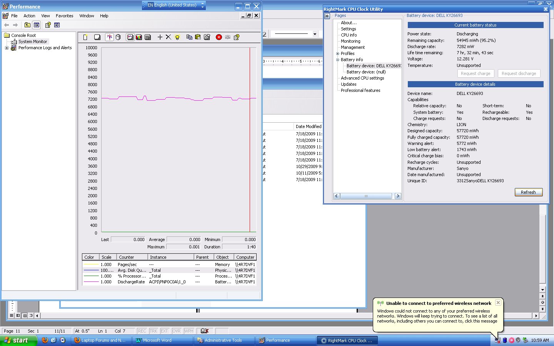The height and width of the screenshot is (346, 554).
Task: Open the Action menu
Action: (29, 16)
